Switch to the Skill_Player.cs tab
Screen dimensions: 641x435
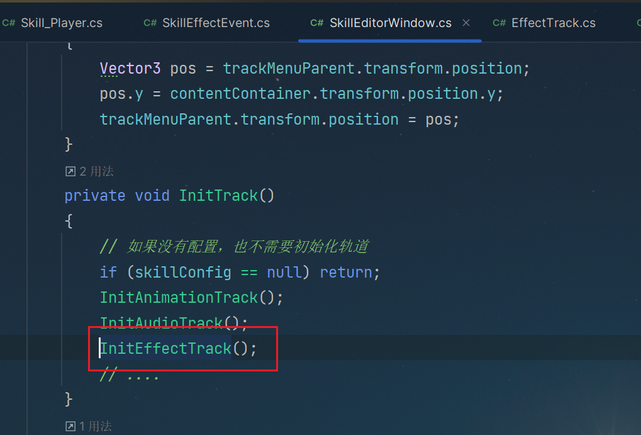click(52, 23)
